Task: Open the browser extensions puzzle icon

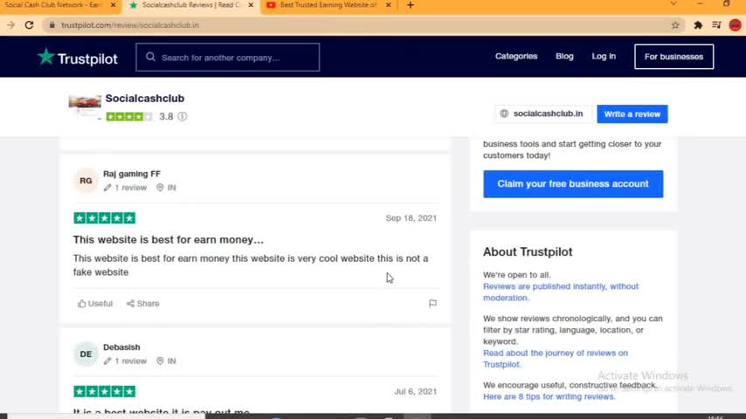Action: click(698, 25)
